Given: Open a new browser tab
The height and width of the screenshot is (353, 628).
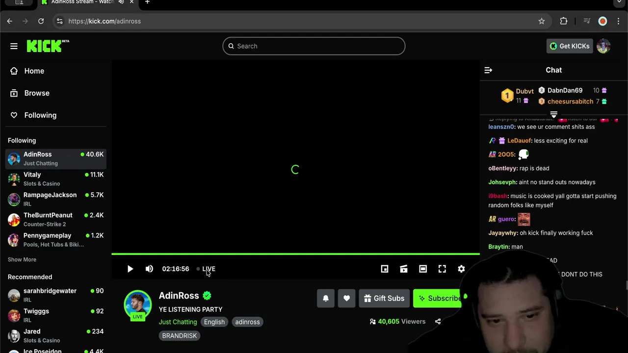Looking at the screenshot, I should coord(147,2).
